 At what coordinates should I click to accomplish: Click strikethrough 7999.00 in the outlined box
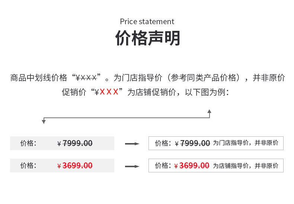[x=195, y=143]
